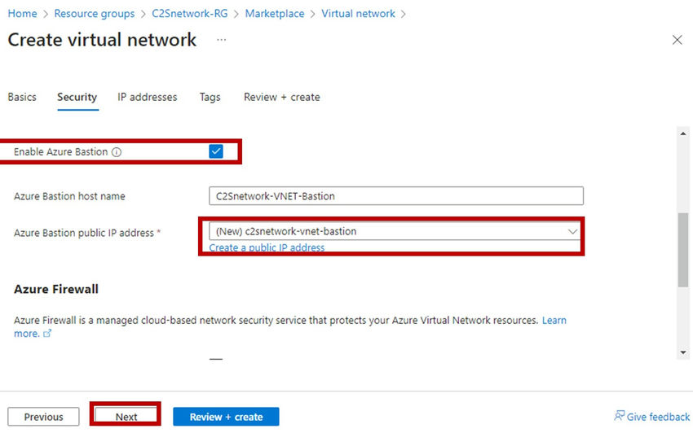693x433 pixels.
Task: Click the Azure Bastion host name field
Action: (395, 196)
